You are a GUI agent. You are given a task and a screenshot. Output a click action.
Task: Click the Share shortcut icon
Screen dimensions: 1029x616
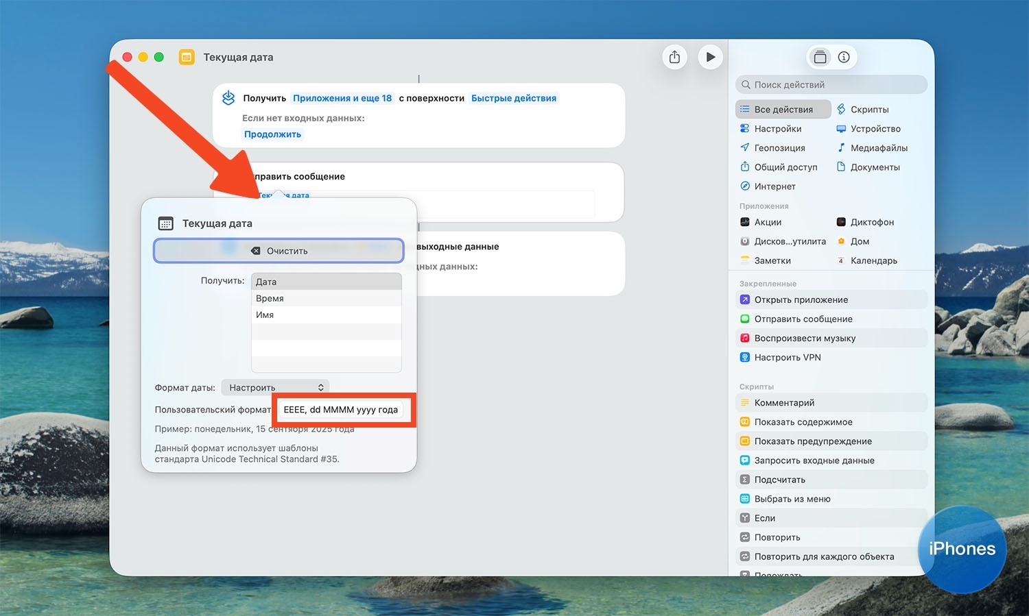point(674,57)
